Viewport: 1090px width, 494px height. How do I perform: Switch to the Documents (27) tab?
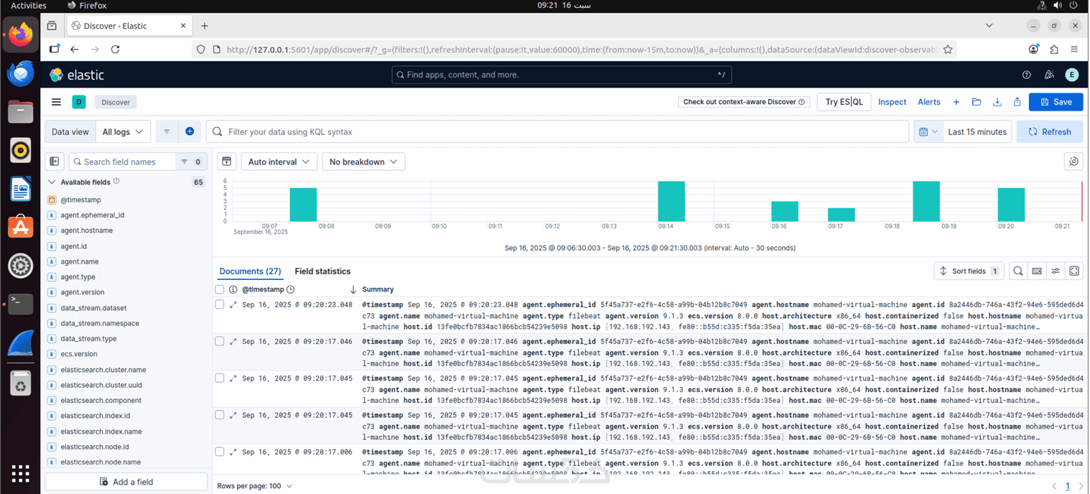point(250,271)
